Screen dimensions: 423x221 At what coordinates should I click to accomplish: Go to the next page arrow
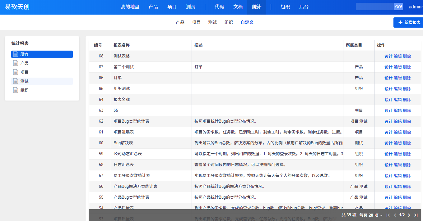coord(409,215)
